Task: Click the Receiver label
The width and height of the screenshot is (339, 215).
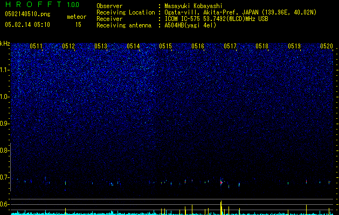Action: (x=109, y=19)
